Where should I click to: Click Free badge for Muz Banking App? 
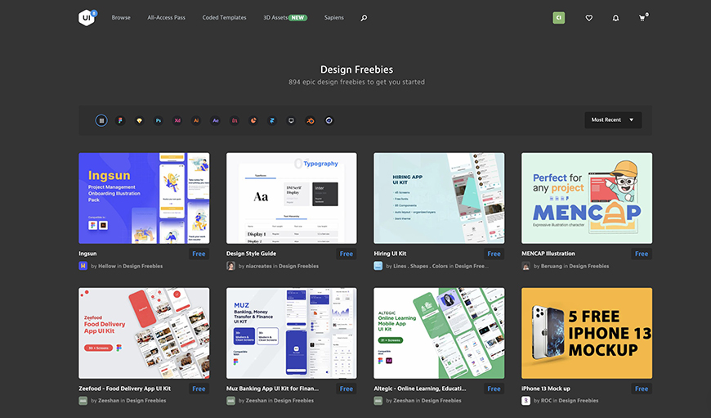[x=347, y=389]
